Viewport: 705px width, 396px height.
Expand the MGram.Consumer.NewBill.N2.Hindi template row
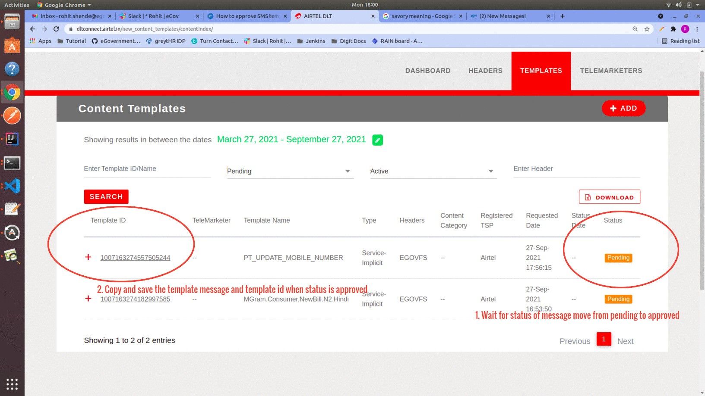pos(88,299)
